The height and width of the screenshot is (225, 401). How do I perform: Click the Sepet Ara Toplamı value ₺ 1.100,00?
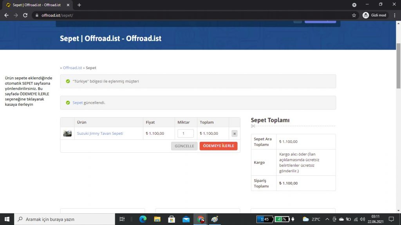288,141
